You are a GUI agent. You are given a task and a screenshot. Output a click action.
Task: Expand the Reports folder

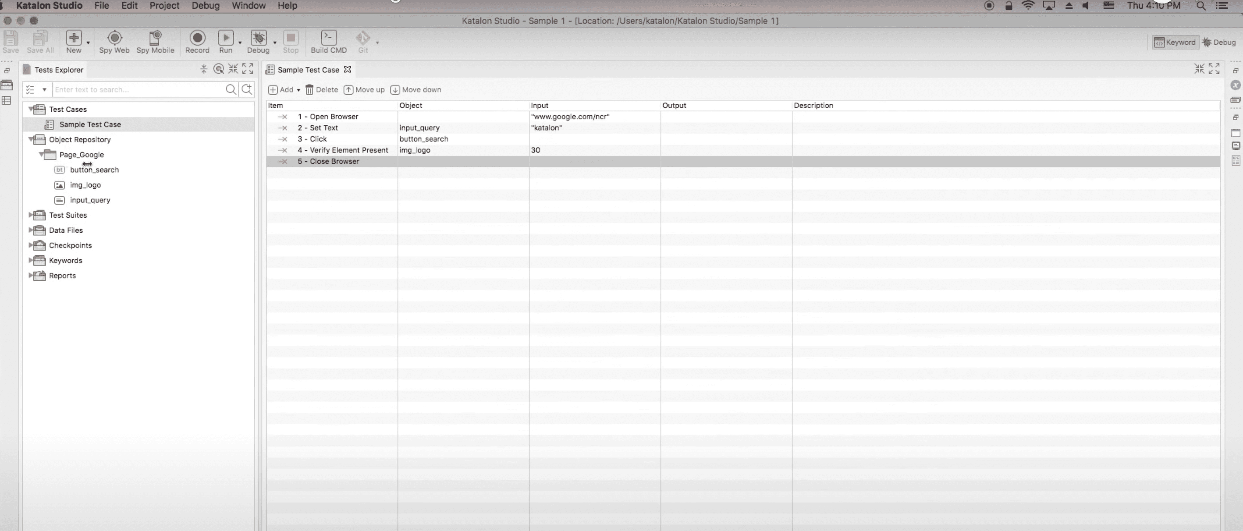(x=31, y=276)
